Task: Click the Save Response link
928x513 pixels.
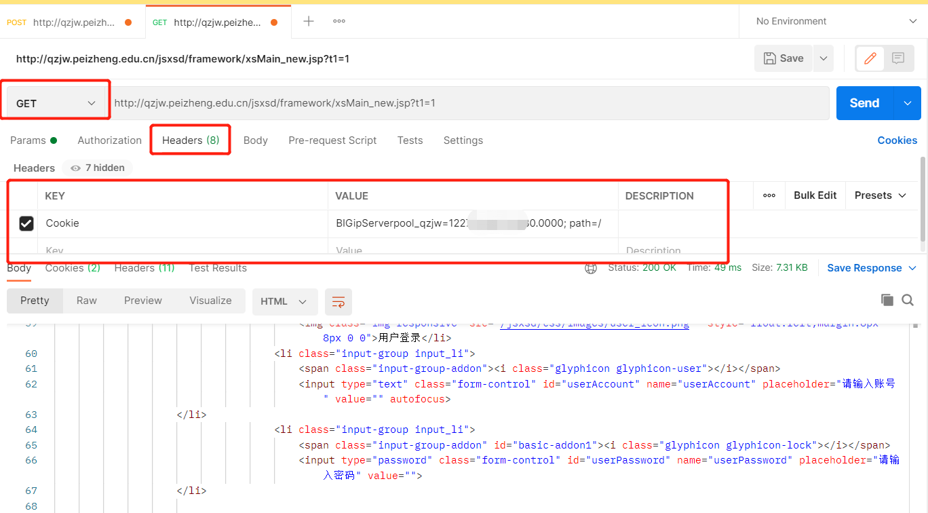Action: (x=866, y=267)
